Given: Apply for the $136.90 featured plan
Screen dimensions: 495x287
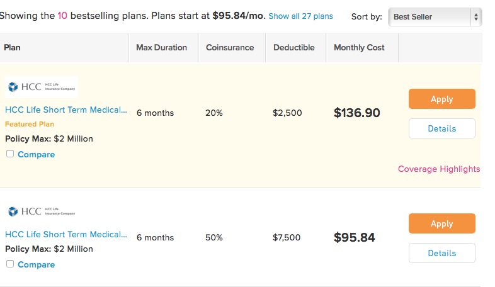Looking at the screenshot, I should 441,99.
